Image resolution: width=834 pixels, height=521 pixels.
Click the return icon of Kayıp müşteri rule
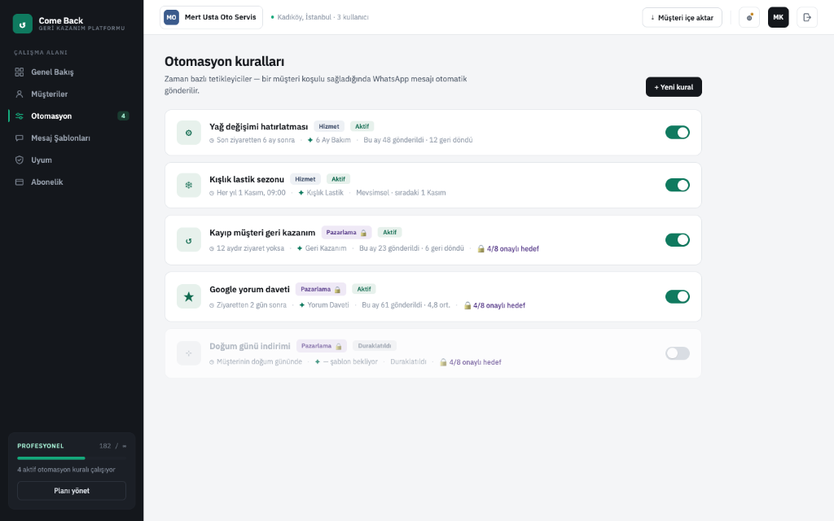point(189,240)
